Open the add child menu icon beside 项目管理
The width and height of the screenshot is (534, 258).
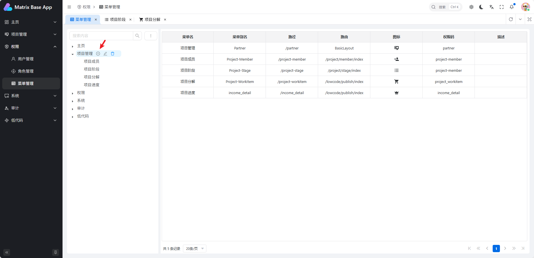(x=98, y=54)
